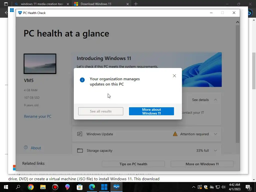Open Microsoft Store from taskbar
The width and height of the screenshot is (256, 192).
[x=80, y=187]
